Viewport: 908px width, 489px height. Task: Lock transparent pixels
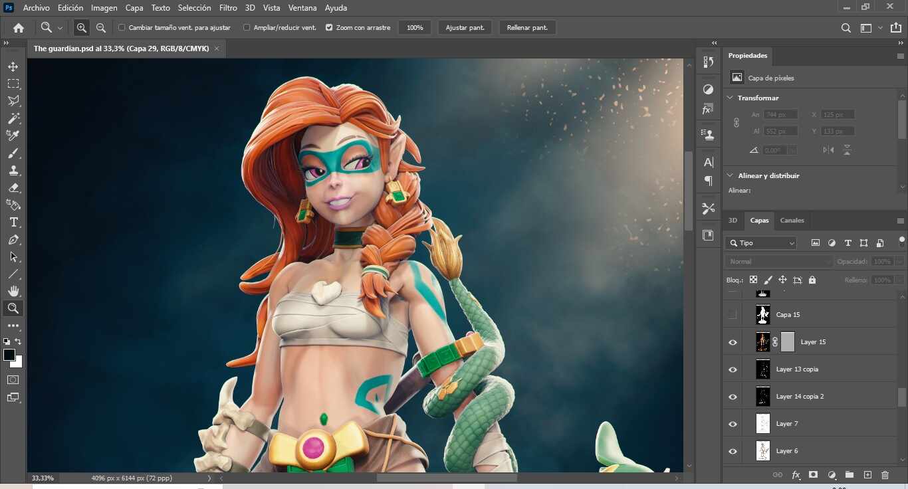(x=753, y=280)
